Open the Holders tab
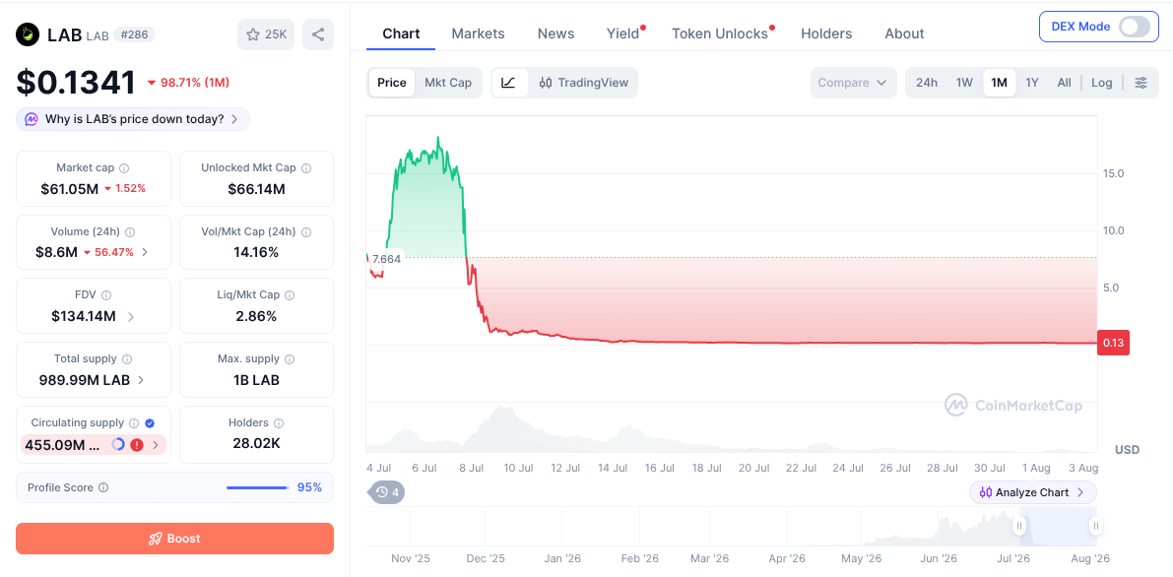 [x=826, y=33]
